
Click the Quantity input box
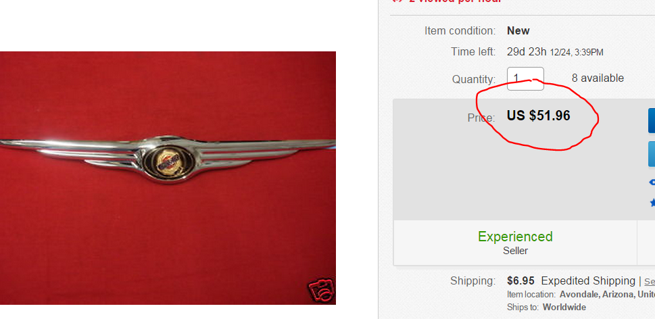coord(525,78)
